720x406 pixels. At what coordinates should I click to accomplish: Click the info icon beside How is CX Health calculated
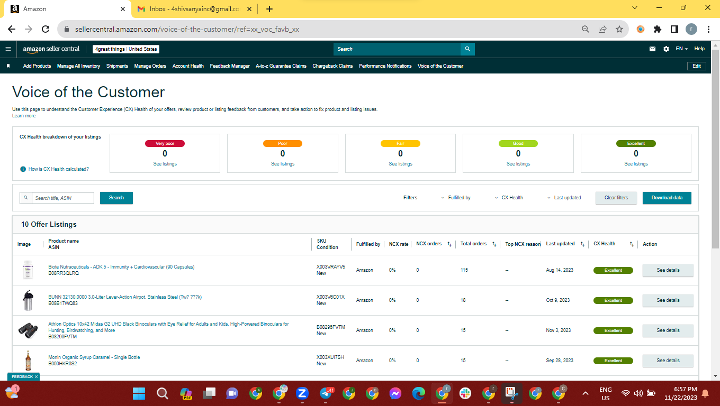click(x=23, y=169)
